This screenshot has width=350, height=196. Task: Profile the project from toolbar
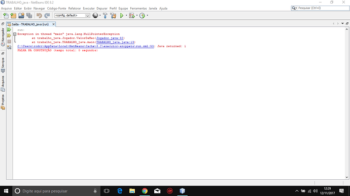142,15
